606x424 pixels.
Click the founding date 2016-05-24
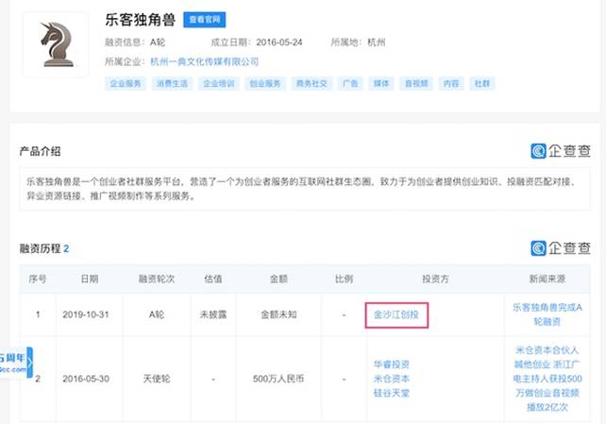[279, 42]
